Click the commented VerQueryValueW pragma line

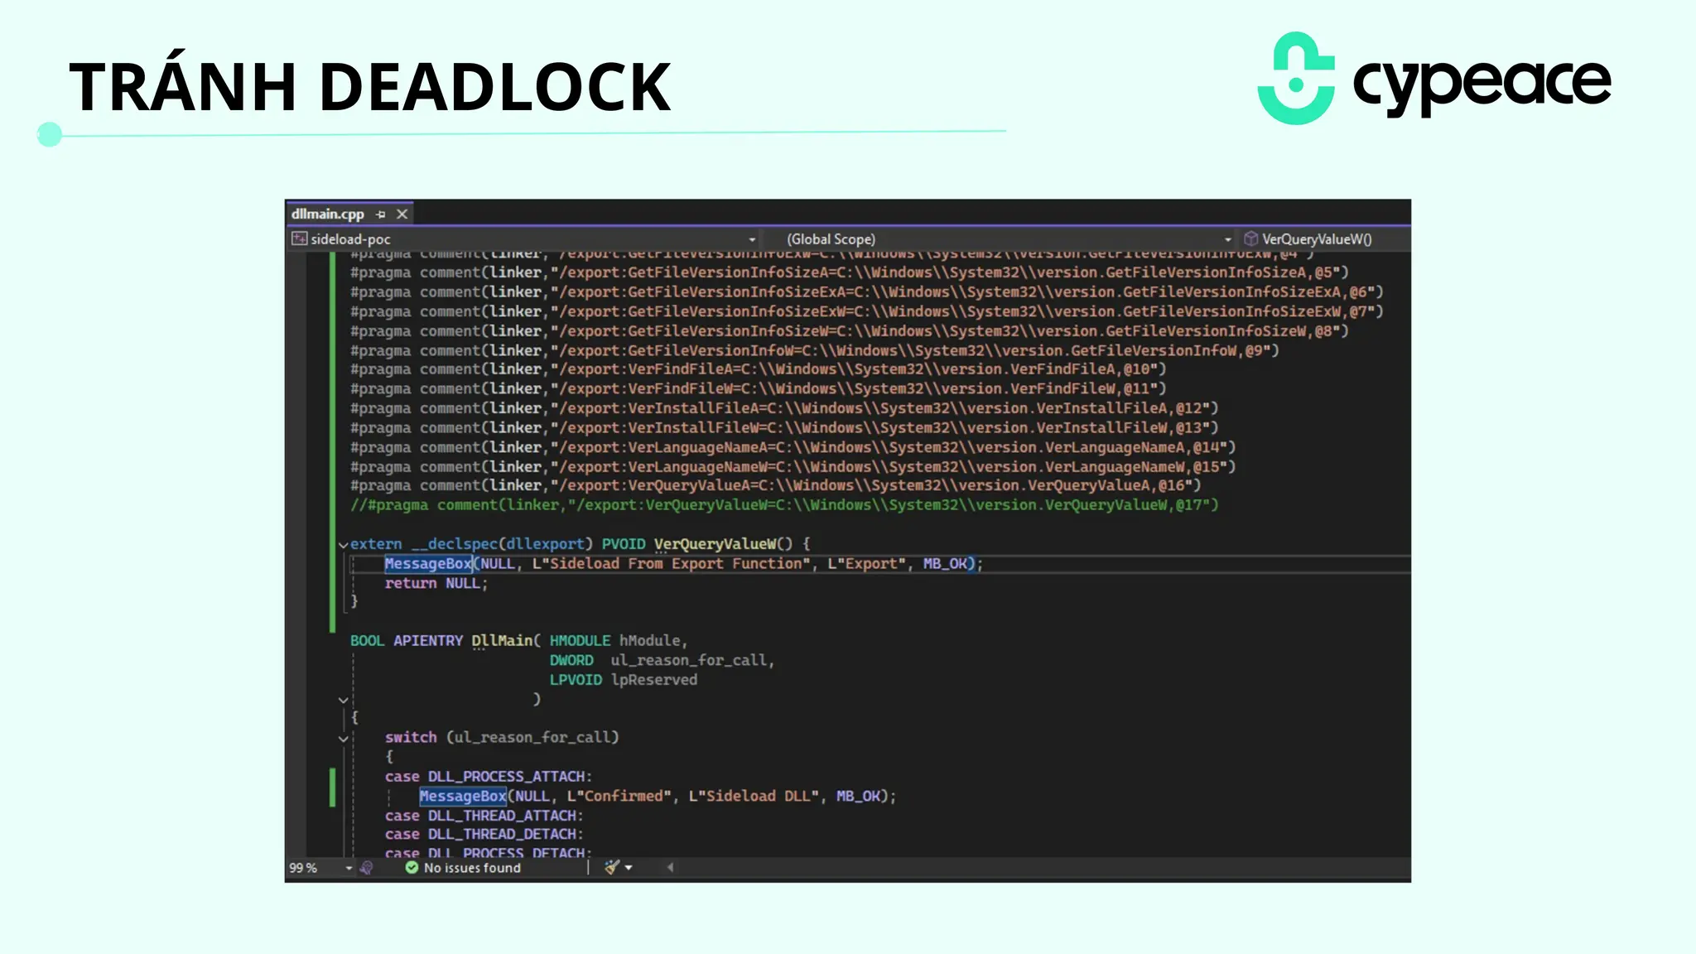[784, 505]
